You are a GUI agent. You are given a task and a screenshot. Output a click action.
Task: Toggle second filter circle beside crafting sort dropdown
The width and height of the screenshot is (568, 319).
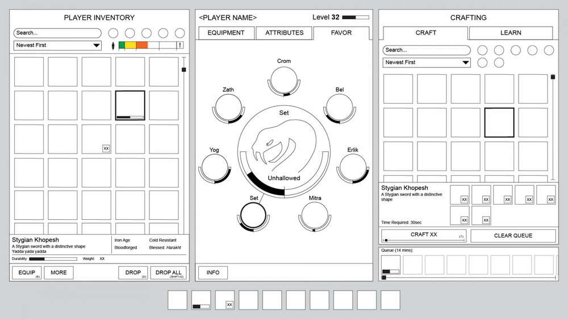[499, 63]
